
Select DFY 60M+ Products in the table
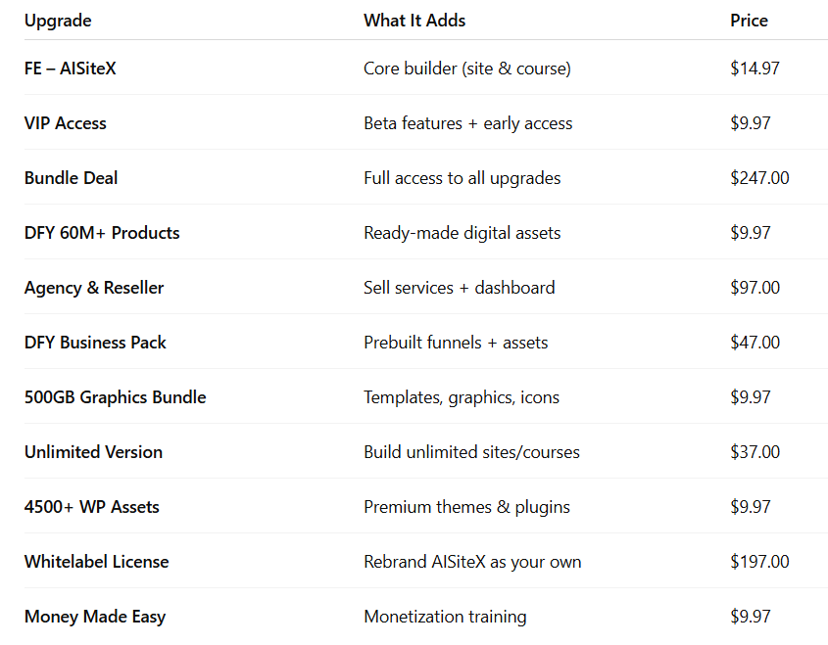pos(102,233)
